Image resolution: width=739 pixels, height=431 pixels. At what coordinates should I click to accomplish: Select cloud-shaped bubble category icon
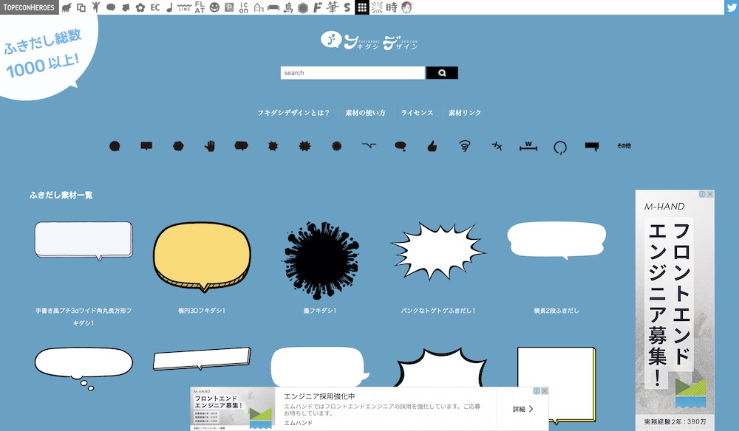[178, 146]
